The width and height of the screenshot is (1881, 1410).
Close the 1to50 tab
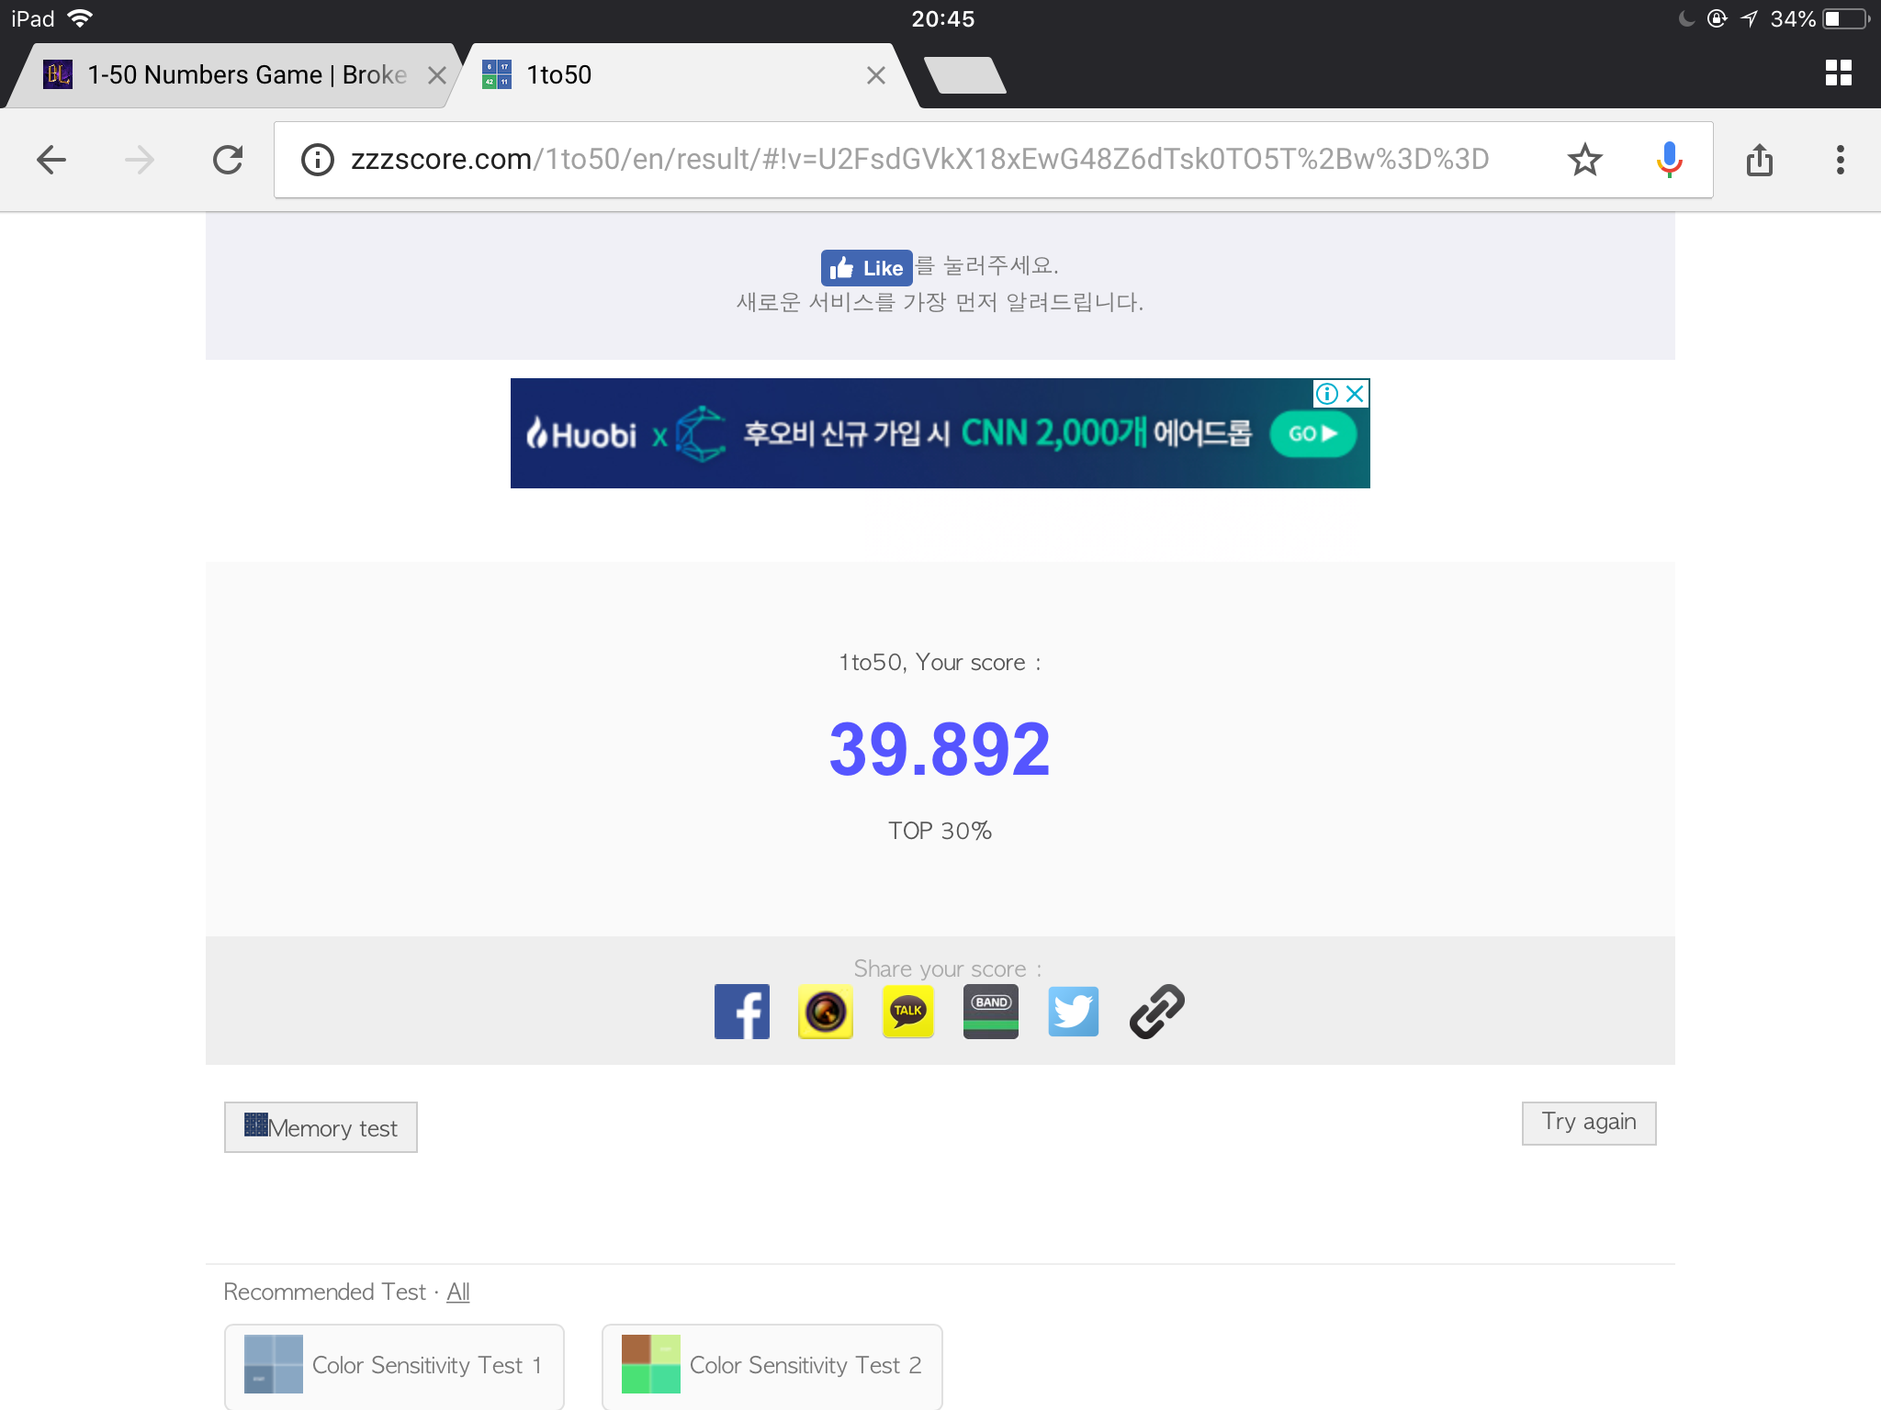click(x=876, y=75)
